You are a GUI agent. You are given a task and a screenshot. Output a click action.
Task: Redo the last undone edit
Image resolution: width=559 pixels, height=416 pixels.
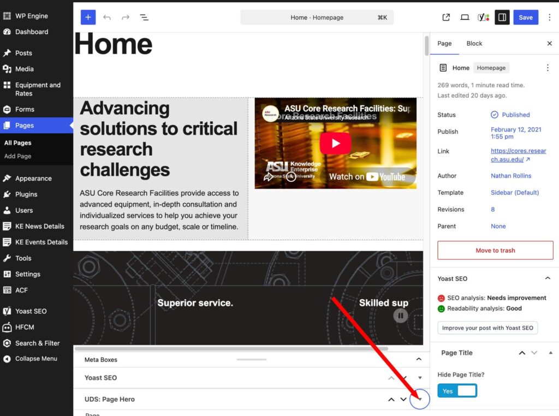[x=126, y=17]
